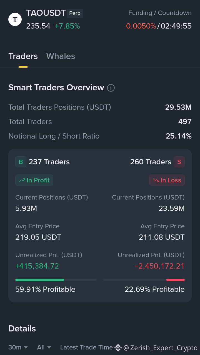The image size is (200, 355).
Task: Tap the Binance logo watermark icon
Action: tap(118, 348)
